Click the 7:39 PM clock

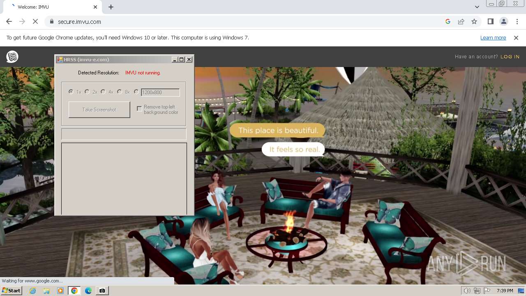[x=505, y=291]
